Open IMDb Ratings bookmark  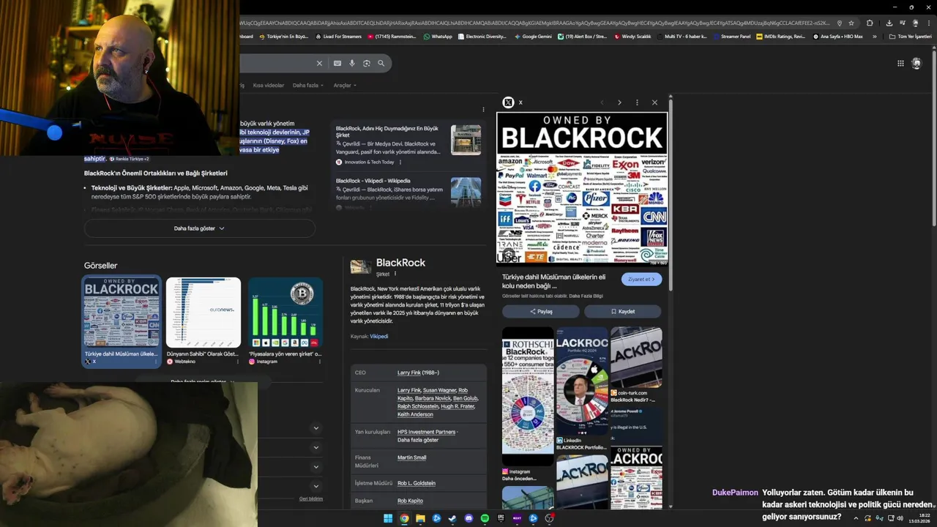pyautogui.click(x=780, y=36)
